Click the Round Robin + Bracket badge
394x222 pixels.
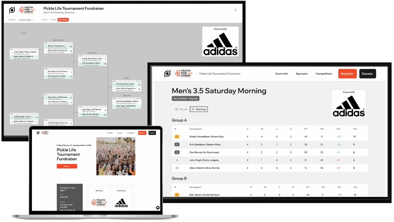[186, 98]
